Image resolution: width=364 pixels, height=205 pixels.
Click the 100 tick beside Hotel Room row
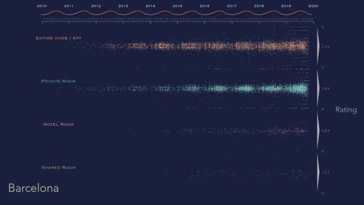326,131
